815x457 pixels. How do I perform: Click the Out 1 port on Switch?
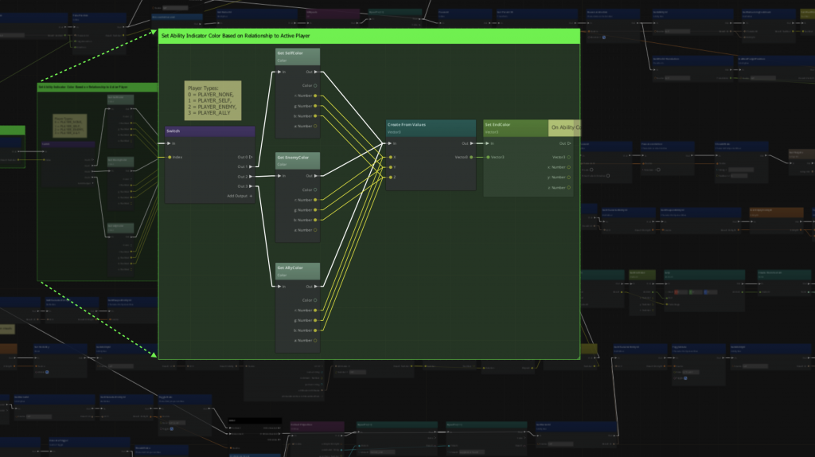pyautogui.click(x=251, y=167)
